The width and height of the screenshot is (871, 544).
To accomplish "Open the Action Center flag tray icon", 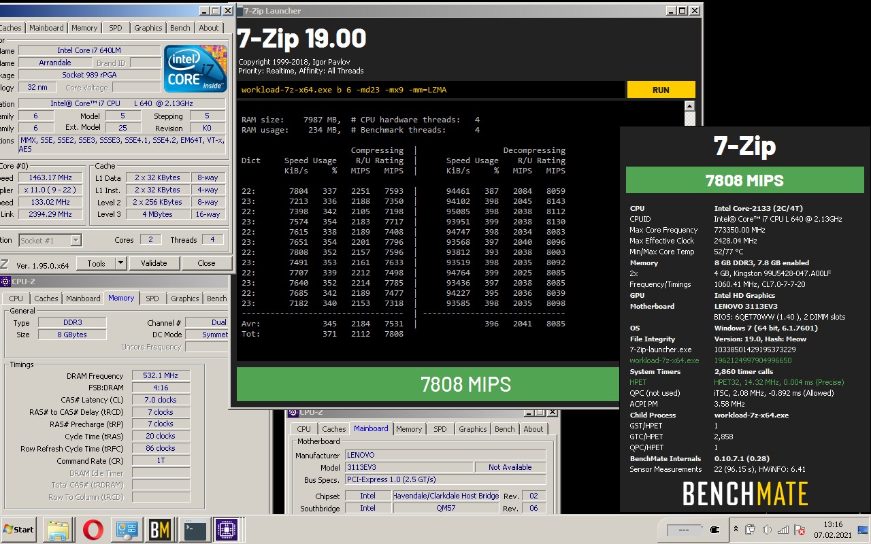I will pyautogui.click(x=800, y=530).
